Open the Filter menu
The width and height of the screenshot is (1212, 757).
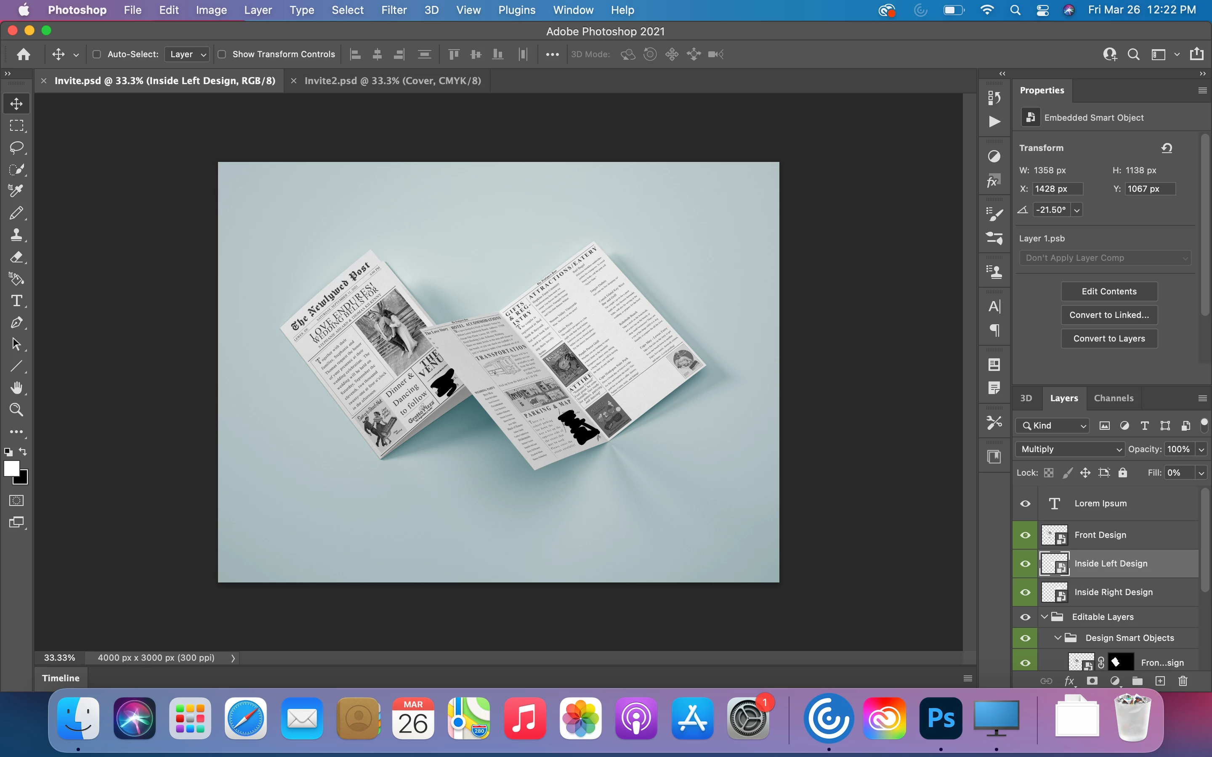[393, 10]
